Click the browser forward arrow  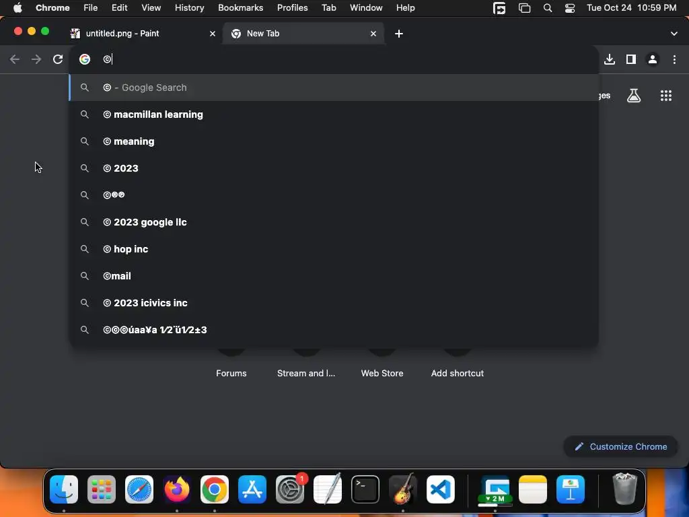36,59
